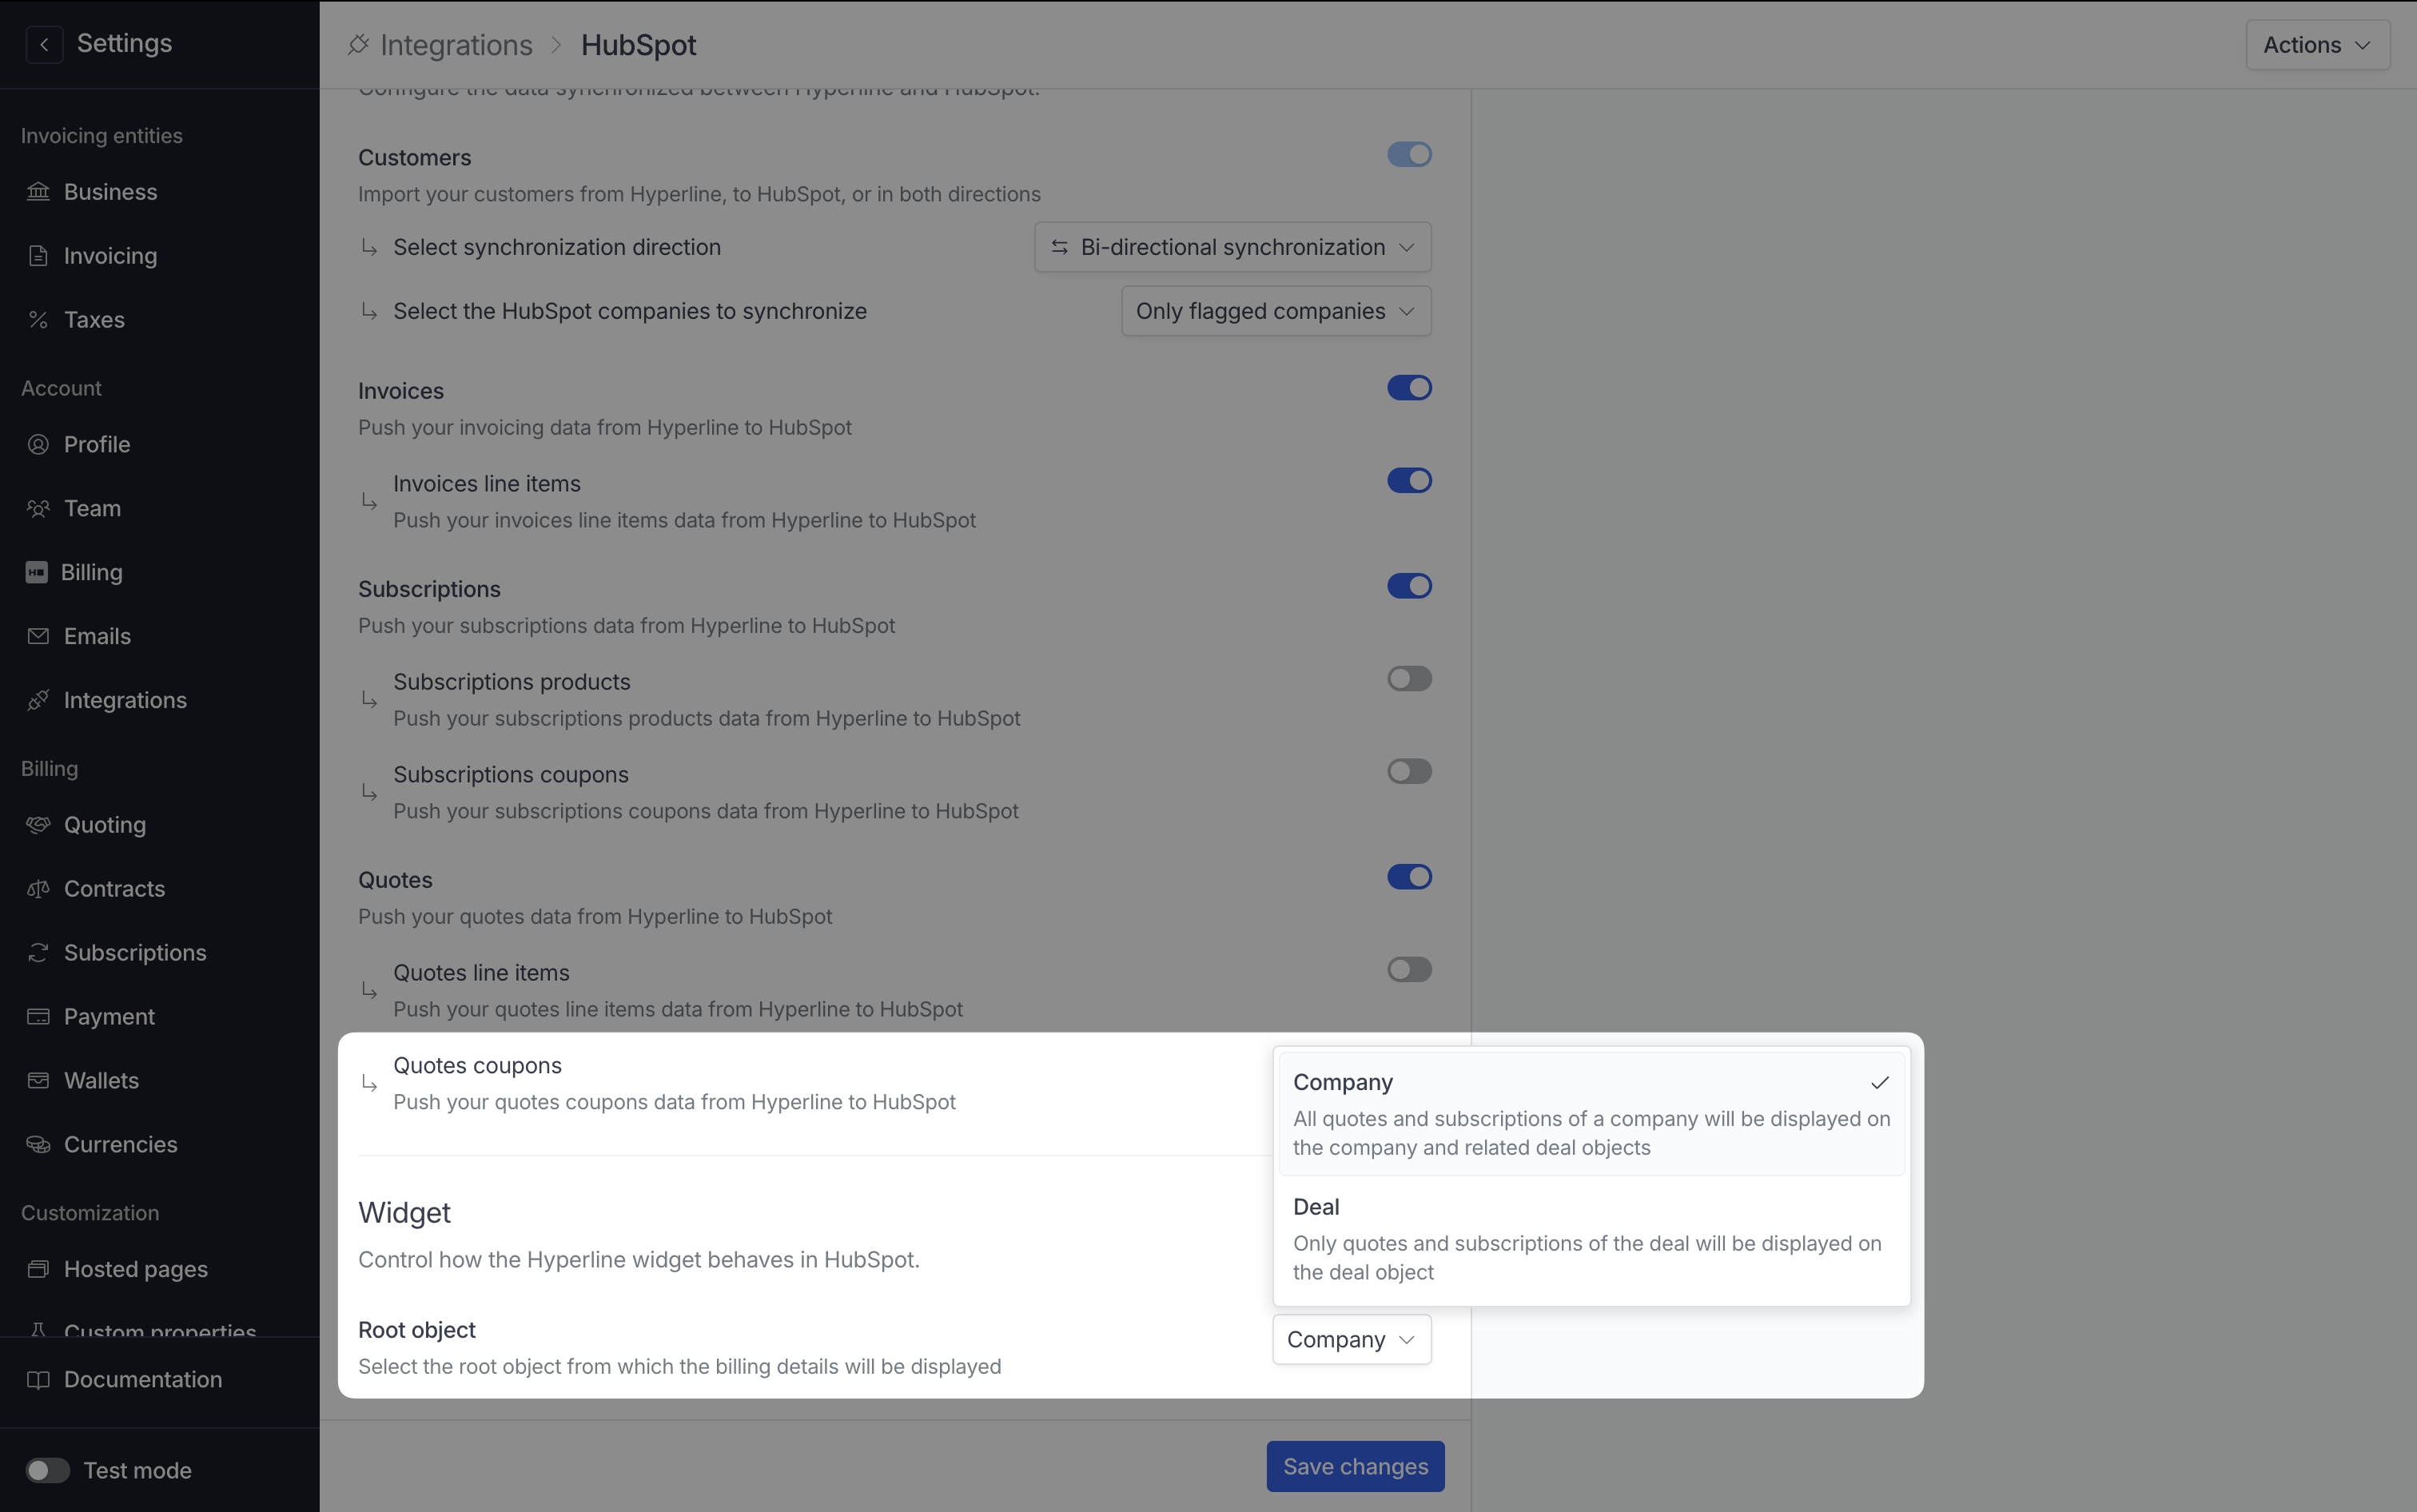This screenshot has height=1512, width=2417.
Task: Toggle the Quotes push switch
Action: point(1409,876)
